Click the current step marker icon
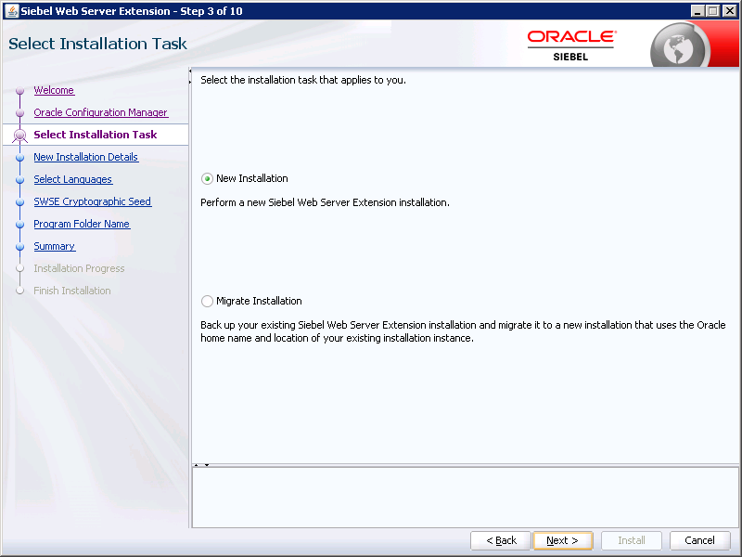The height and width of the screenshot is (557, 742). coord(19,136)
